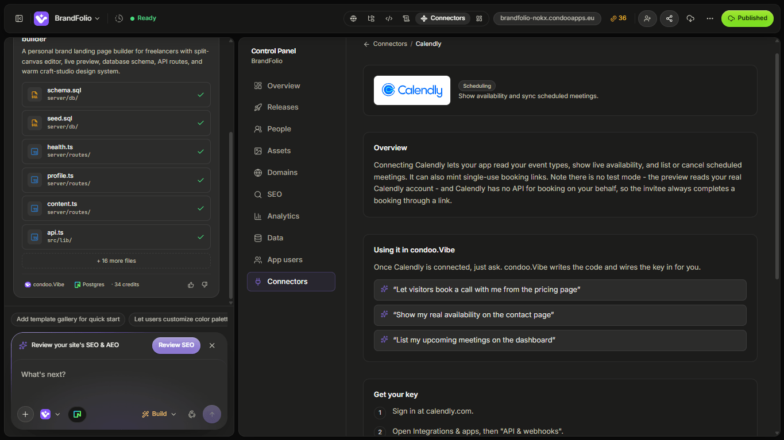Open Data in the Control Panel sidebar
The image size is (784, 440).
point(291,238)
